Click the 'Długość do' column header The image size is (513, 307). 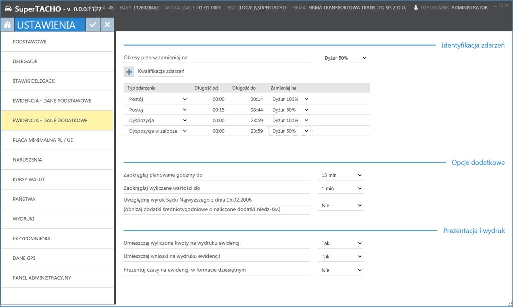(x=244, y=88)
